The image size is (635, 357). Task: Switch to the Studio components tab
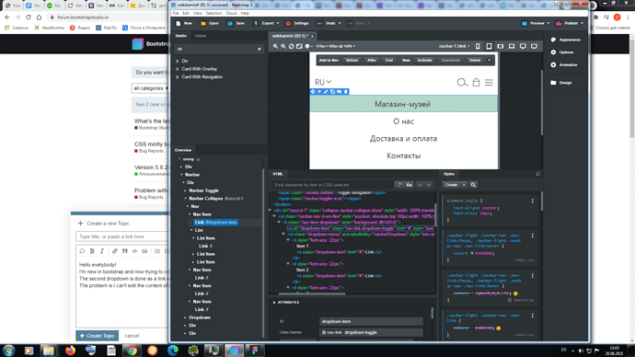pos(180,36)
